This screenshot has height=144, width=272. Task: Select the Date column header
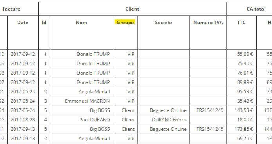pyautogui.click(x=23, y=23)
